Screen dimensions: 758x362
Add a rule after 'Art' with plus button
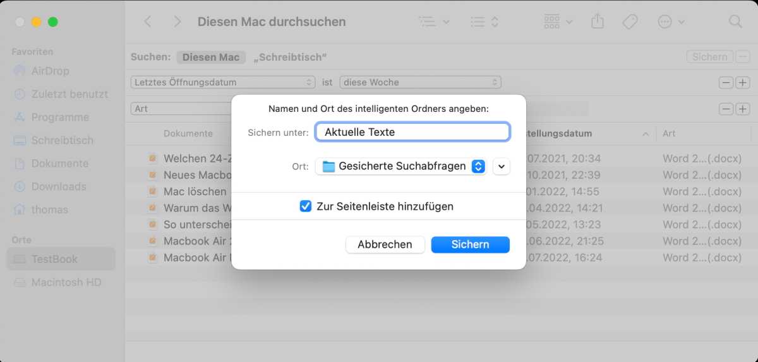point(742,109)
